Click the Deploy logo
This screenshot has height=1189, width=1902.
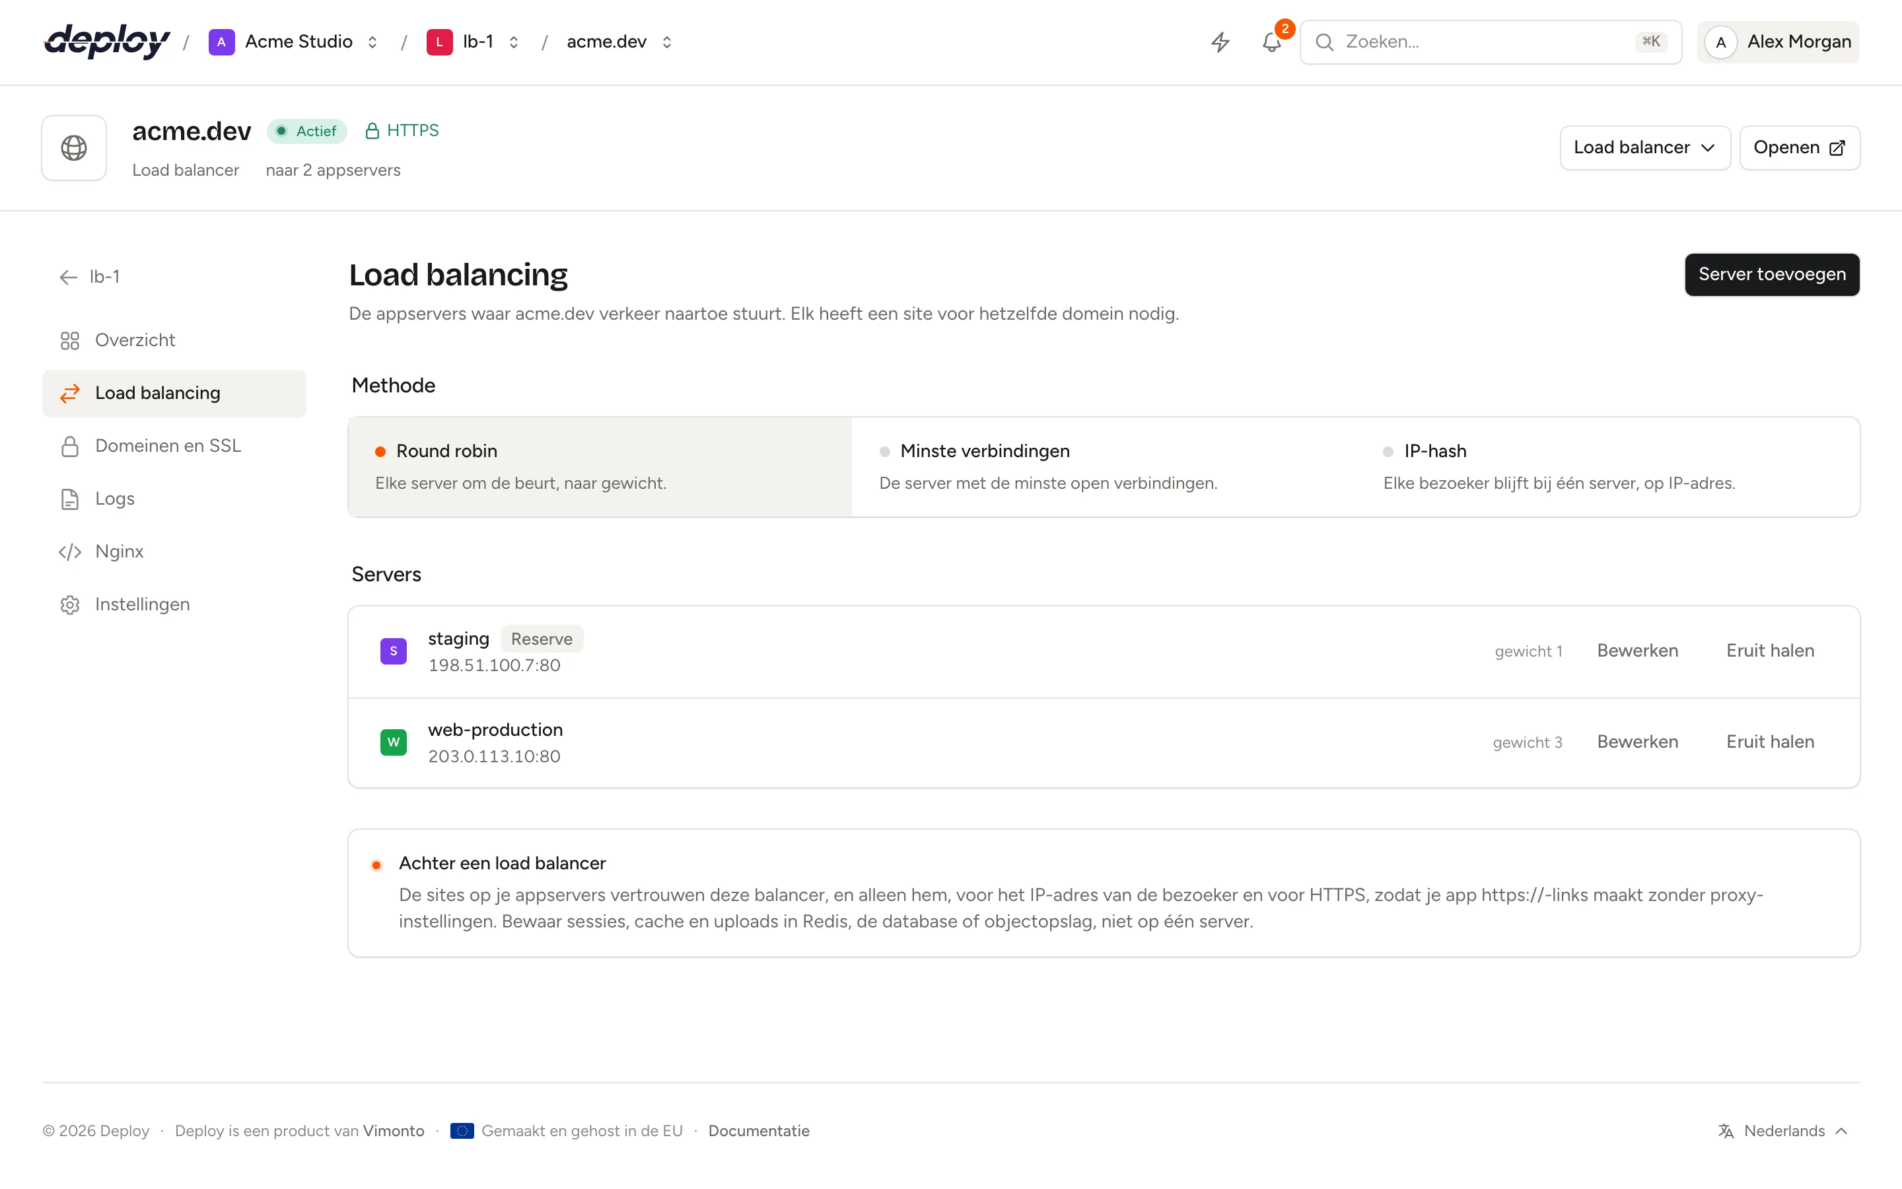(107, 42)
